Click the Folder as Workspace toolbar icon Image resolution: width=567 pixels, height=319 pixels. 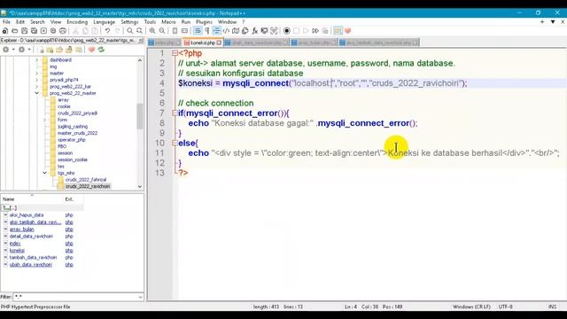click(264, 31)
